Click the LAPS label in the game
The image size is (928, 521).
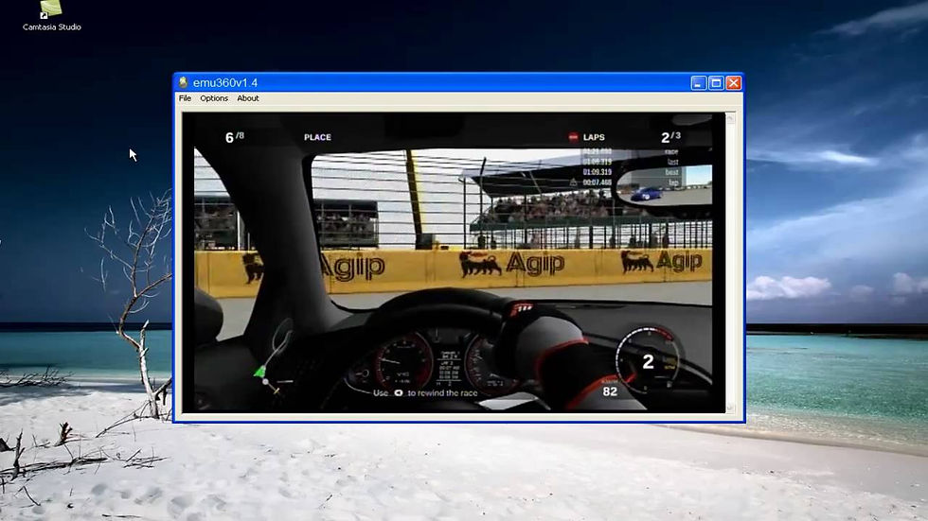click(x=594, y=137)
